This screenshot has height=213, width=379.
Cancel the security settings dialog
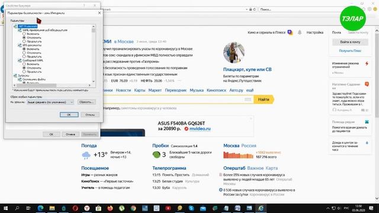(x=90, y=115)
